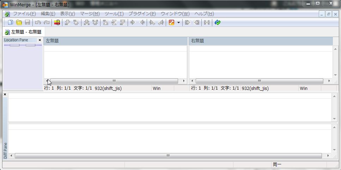Open the Options wrench icon

coord(171,22)
